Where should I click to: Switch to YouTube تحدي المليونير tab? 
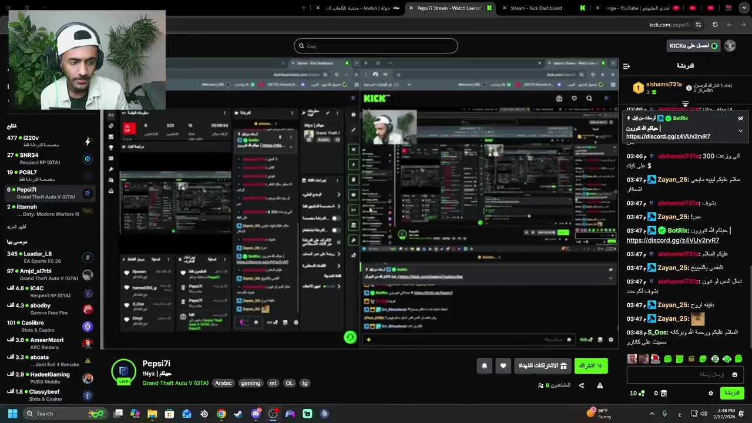(638, 8)
